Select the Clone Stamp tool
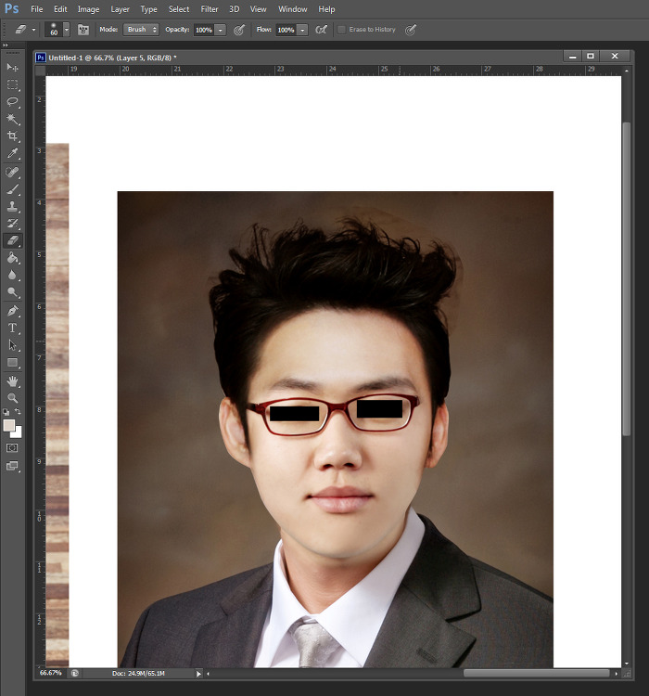The image size is (649, 696). pos(12,206)
